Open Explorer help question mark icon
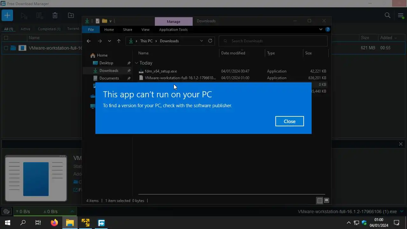The image size is (407, 229). (328, 29)
